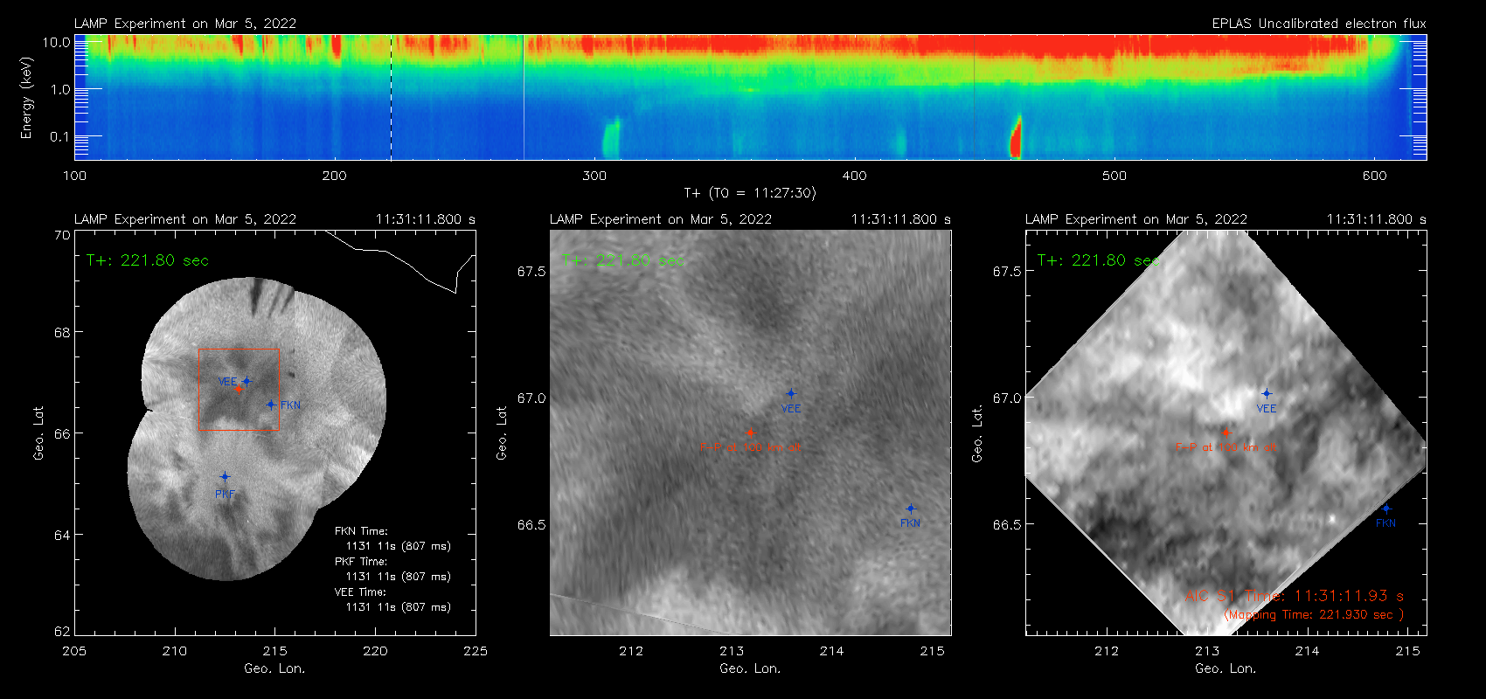Click the 'F-P at 100 km alt' label in the middle map
This screenshot has width=1486, height=699.
tap(750, 447)
